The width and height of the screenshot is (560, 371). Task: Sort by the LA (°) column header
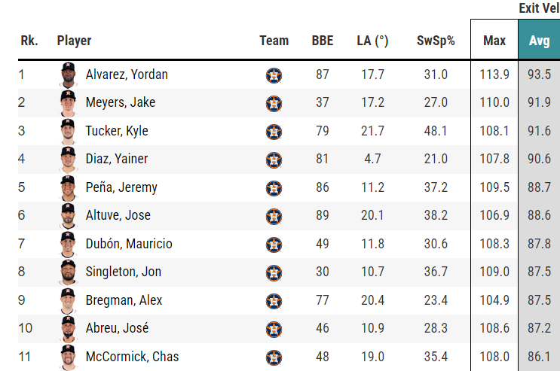[x=372, y=41]
